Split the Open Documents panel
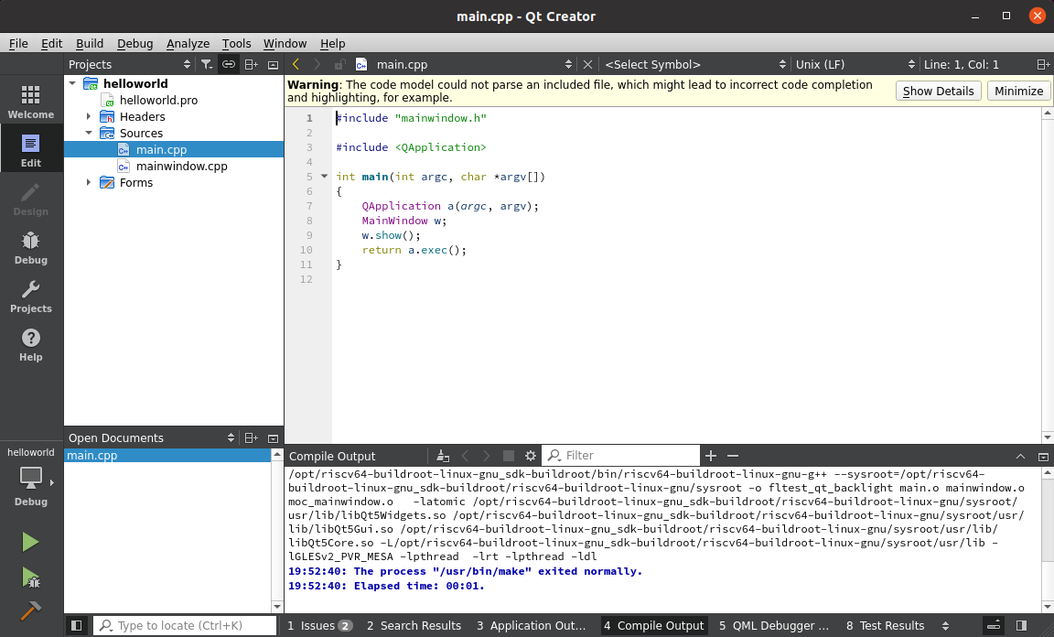The image size is (1054, 637). pyautogui.click(x=252, y=437)
